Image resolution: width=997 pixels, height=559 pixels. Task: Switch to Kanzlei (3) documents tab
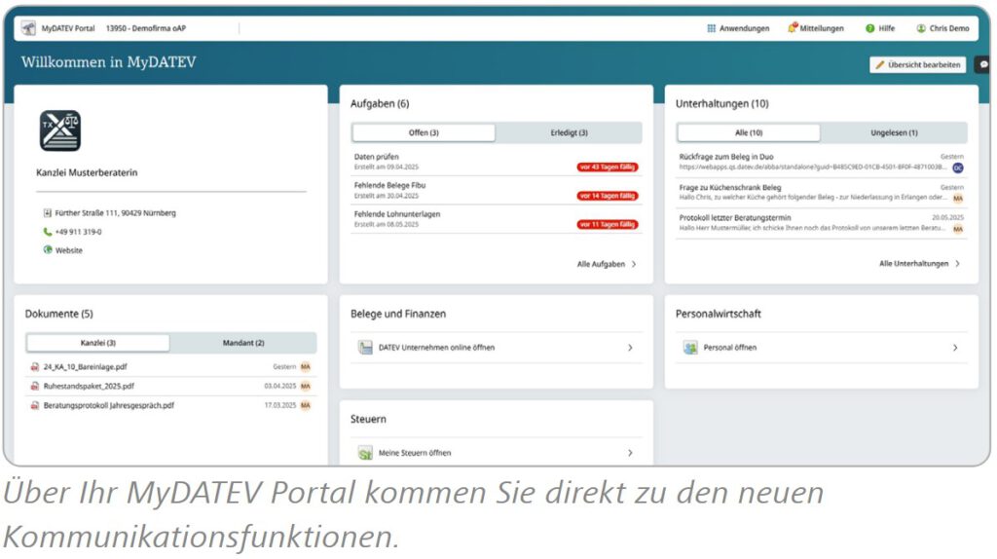pyautogui.click(x=98, y=343)
